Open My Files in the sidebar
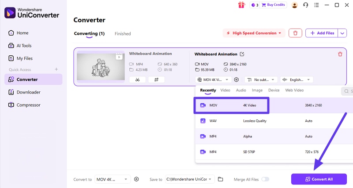 20,58
